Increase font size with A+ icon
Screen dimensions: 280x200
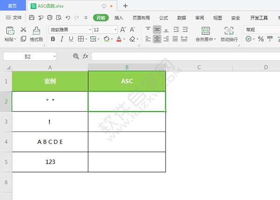click(x=123, y=29)
